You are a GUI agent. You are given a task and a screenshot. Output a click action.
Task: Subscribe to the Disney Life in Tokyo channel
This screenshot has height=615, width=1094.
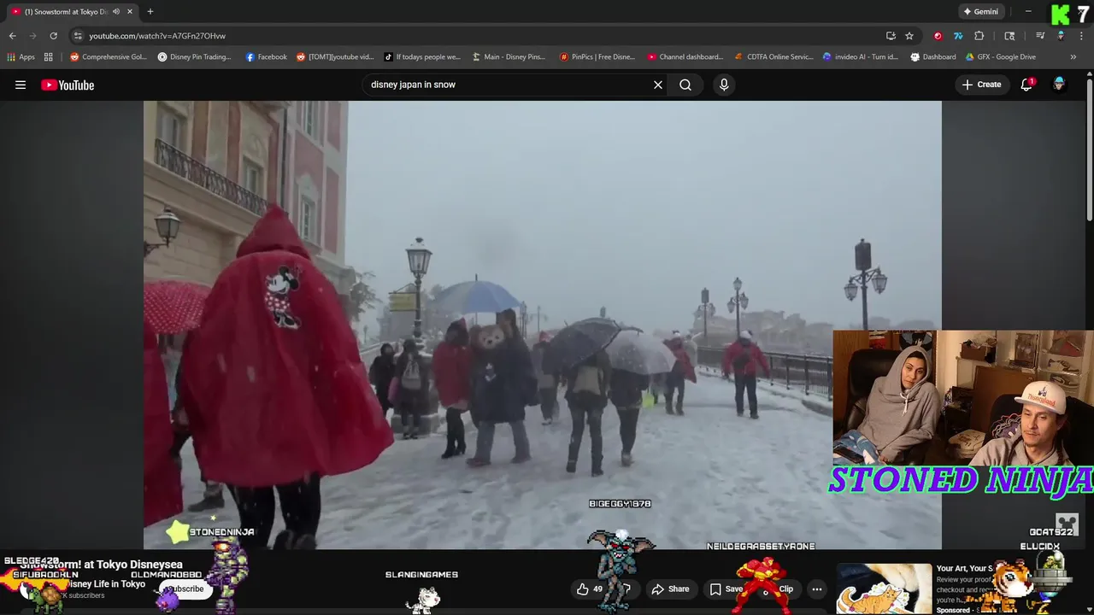pos(185,589)
